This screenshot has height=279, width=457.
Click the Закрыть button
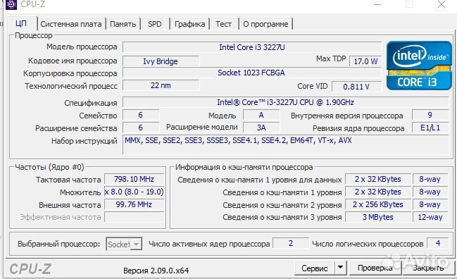tap(428, 268)
